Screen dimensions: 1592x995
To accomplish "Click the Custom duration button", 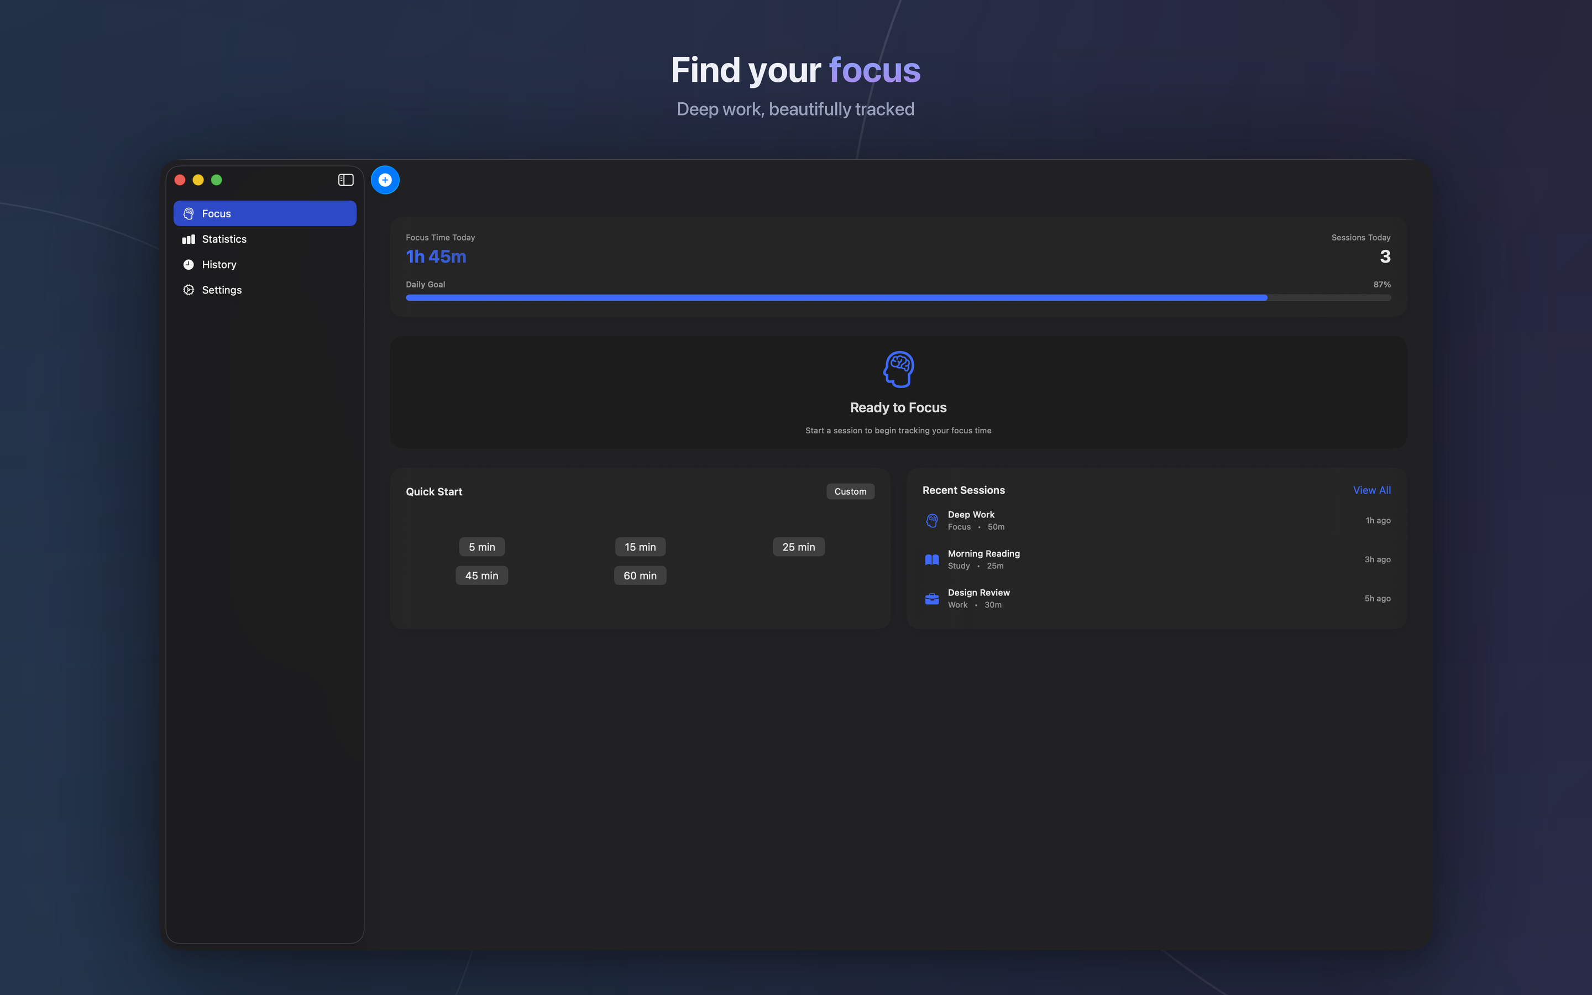I will (x=850, y=491).
